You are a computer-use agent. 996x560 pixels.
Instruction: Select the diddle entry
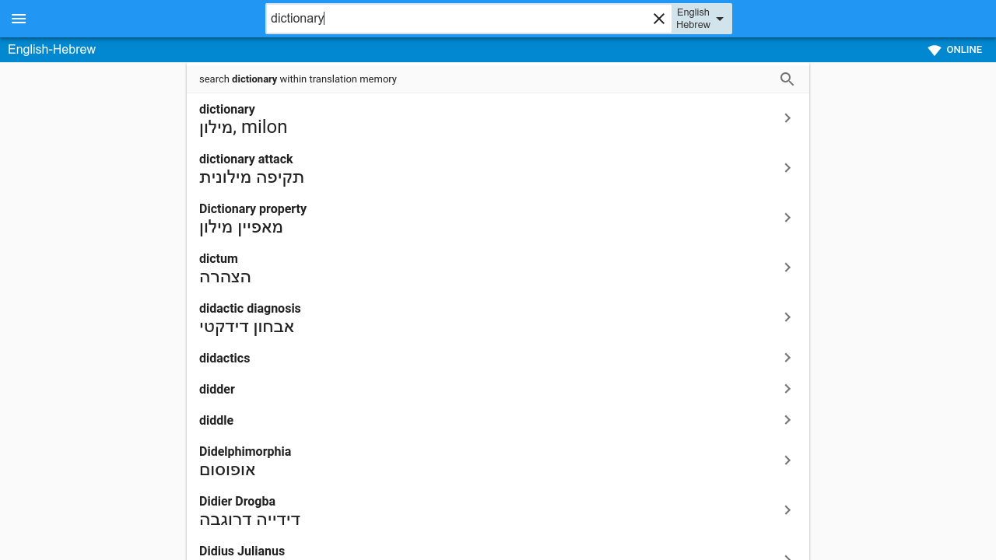498,420
